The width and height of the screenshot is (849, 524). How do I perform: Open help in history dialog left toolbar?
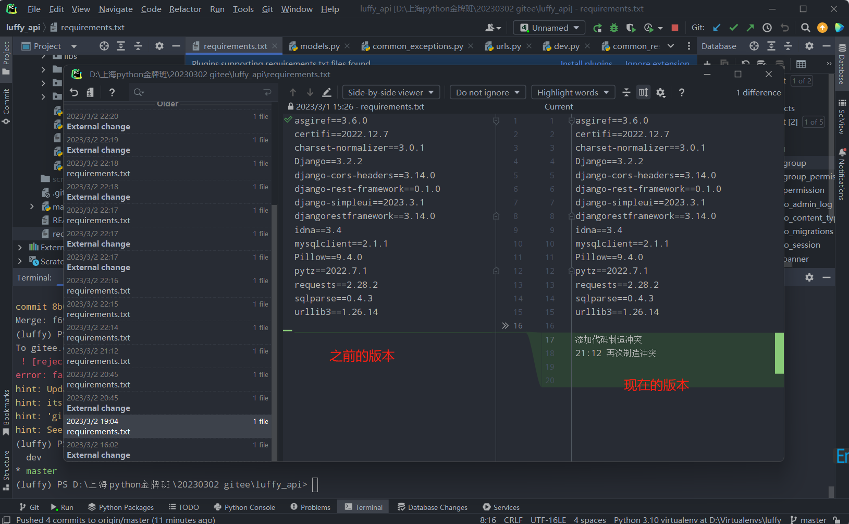coord(112,92)
